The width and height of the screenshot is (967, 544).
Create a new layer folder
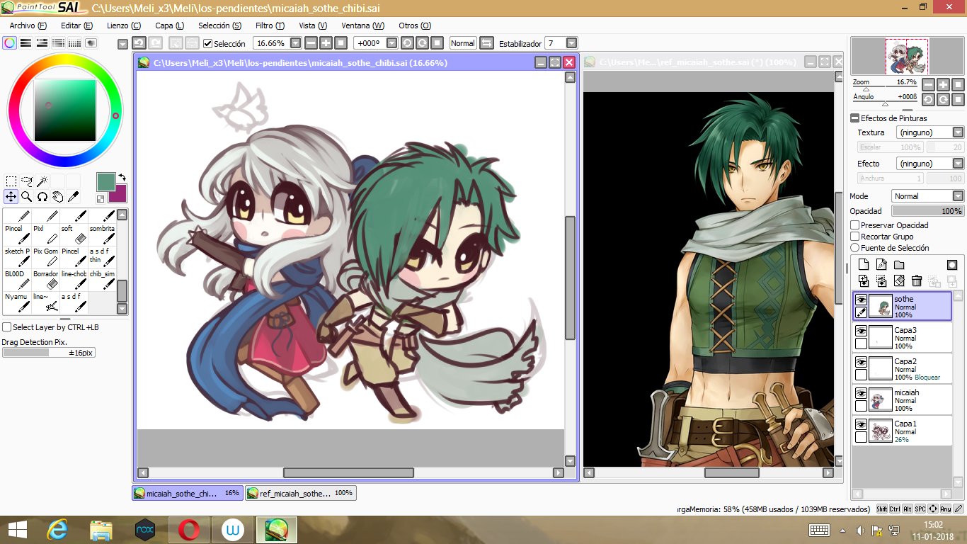pos(899,265)
